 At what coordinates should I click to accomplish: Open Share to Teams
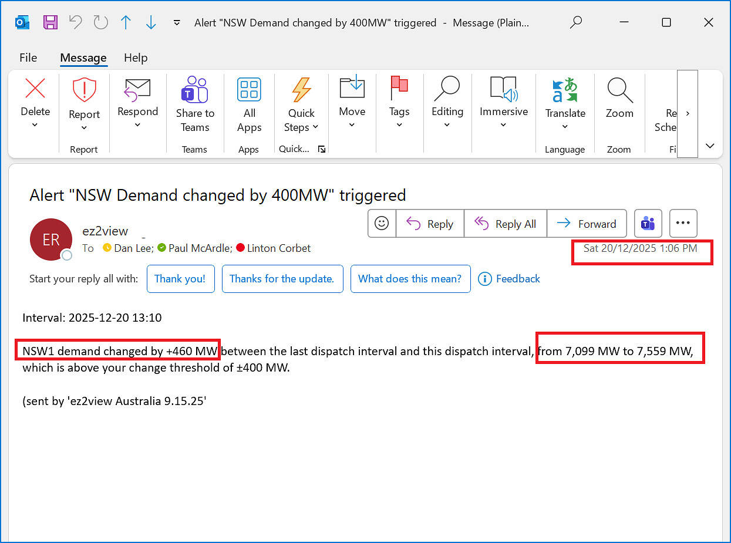click(195, 104)
